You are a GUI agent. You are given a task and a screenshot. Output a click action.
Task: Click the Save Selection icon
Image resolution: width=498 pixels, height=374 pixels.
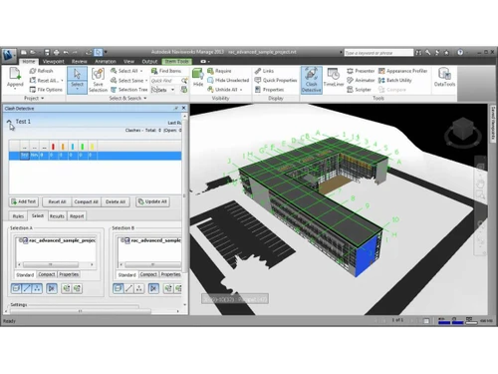pos(98,80)
